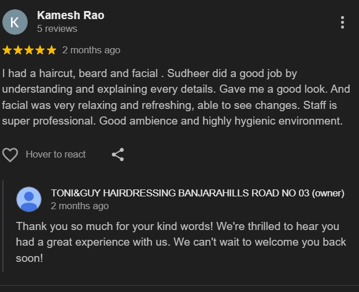Click Kamesh Rao's "K" profile avatar

point(15,22)
